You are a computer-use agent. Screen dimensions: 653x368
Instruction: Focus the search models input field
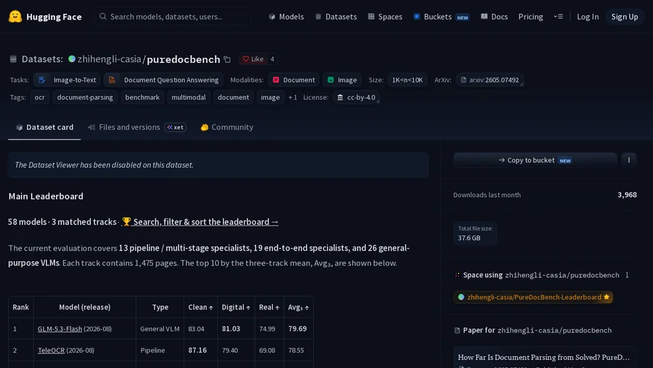point(173,17)
